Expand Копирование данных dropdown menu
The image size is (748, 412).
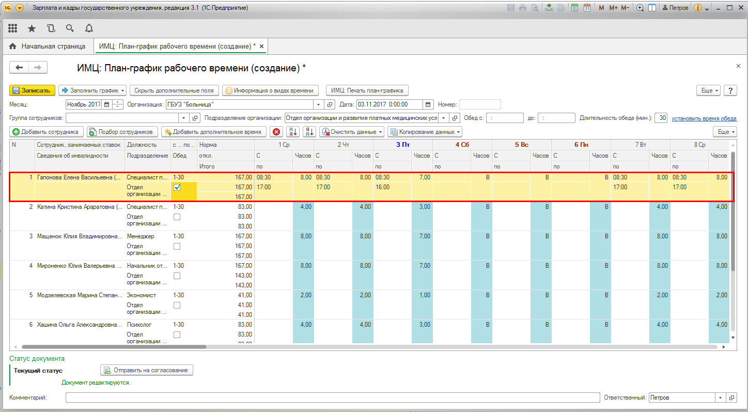(x=425, y=132)
